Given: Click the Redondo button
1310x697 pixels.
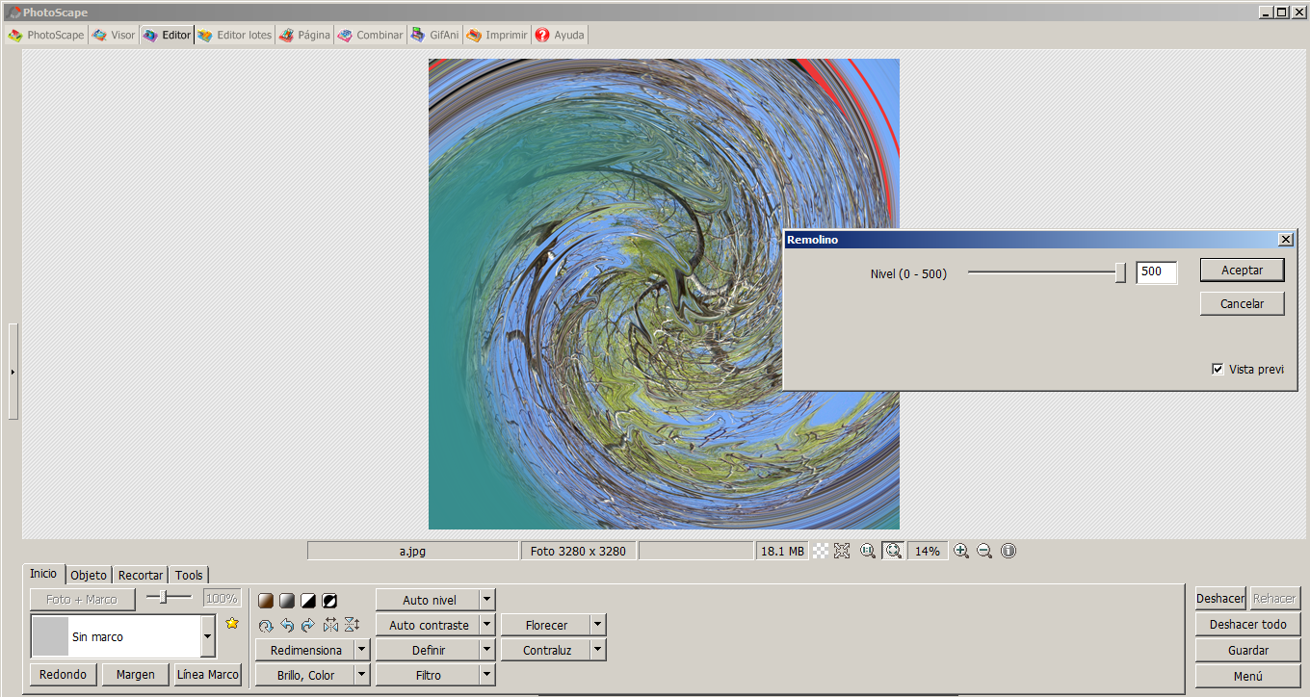Looking at the screenshot, I should tap(63, 674).
